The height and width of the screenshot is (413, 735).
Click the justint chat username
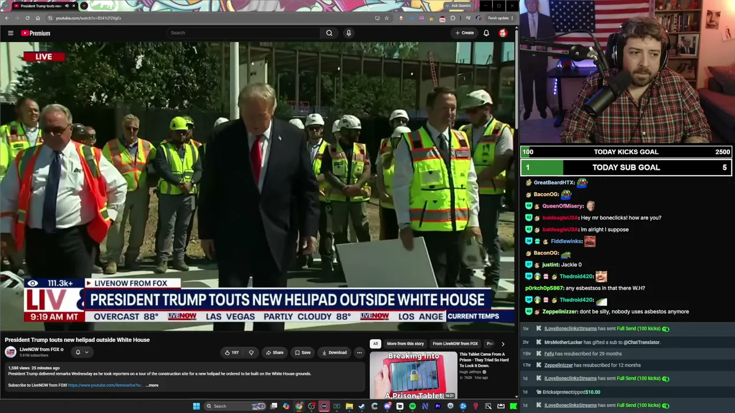pyautogui.click(x=551, y=265)
